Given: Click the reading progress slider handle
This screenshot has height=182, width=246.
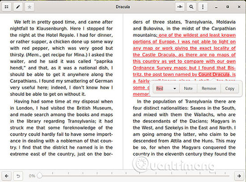Looking at the screenshot, I should point(40,176).
